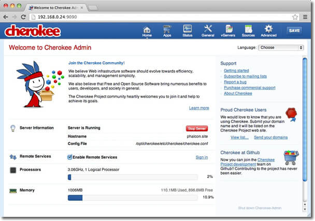Open the Sources icon
The width and height of the screenshot is (315, 221).
coord(248,30)
